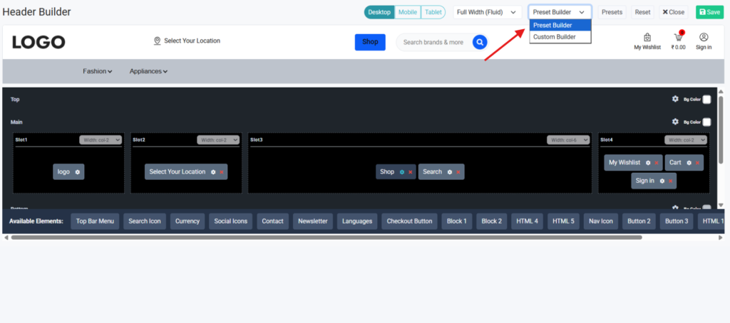This screenshot has width=730, height=323.
Task: Switch to Desktop view
Action: click(379, 12)
